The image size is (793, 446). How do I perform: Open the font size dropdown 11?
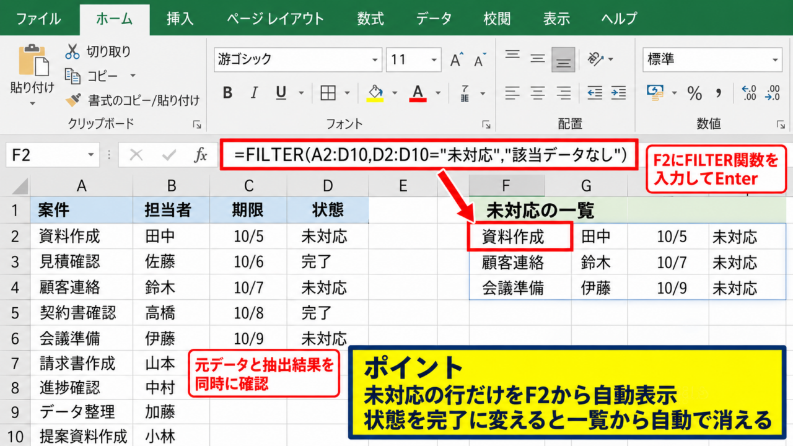pos(433,60)
